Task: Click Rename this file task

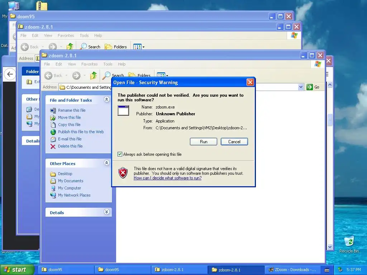Action: coord(72,110)
